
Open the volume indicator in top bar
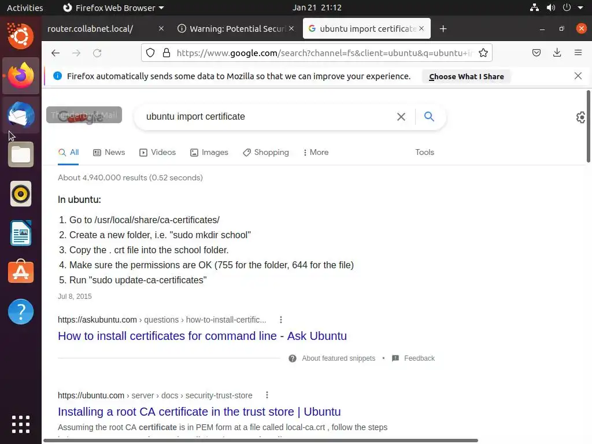(551, 8)
